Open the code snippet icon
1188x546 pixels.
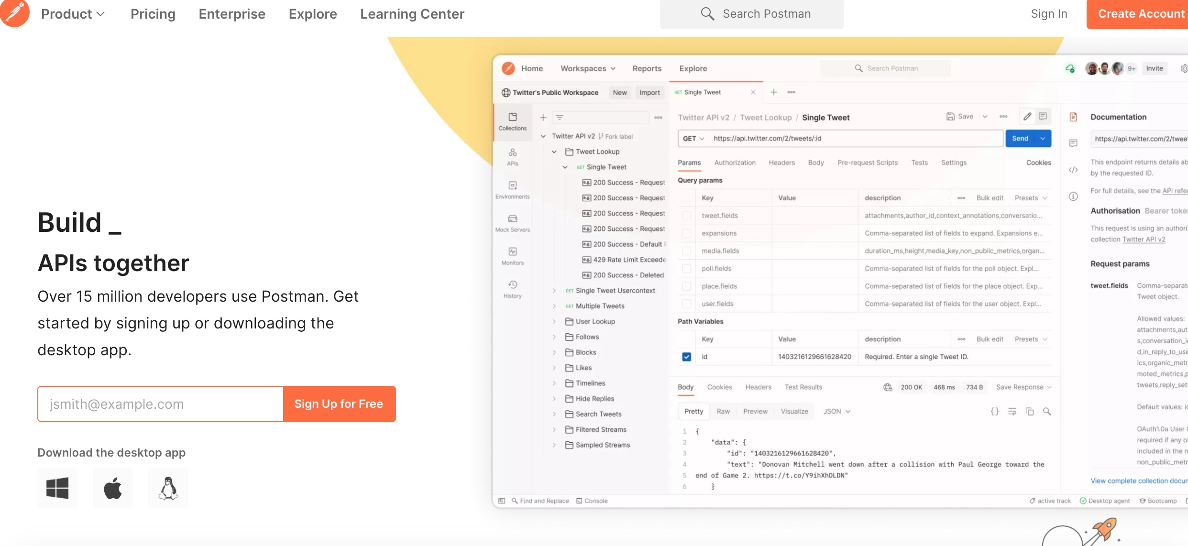[x=1073, y=170]
